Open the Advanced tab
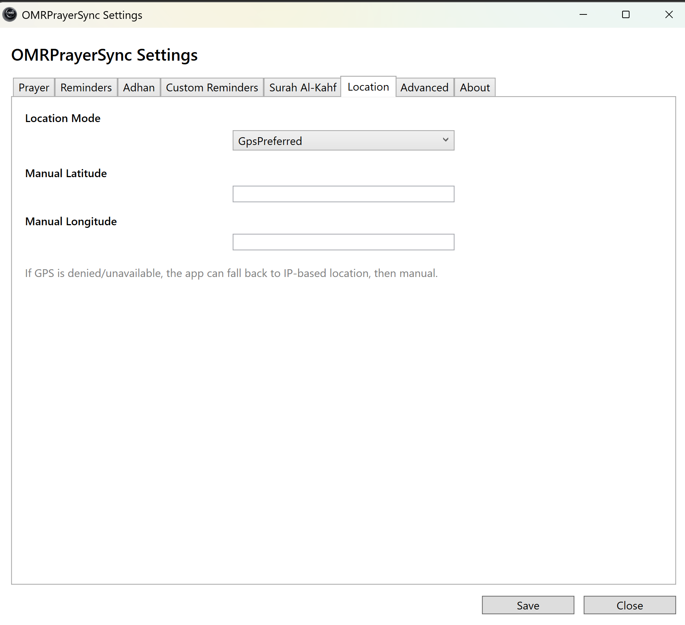685x625 pixels. (x=425, y=88)
